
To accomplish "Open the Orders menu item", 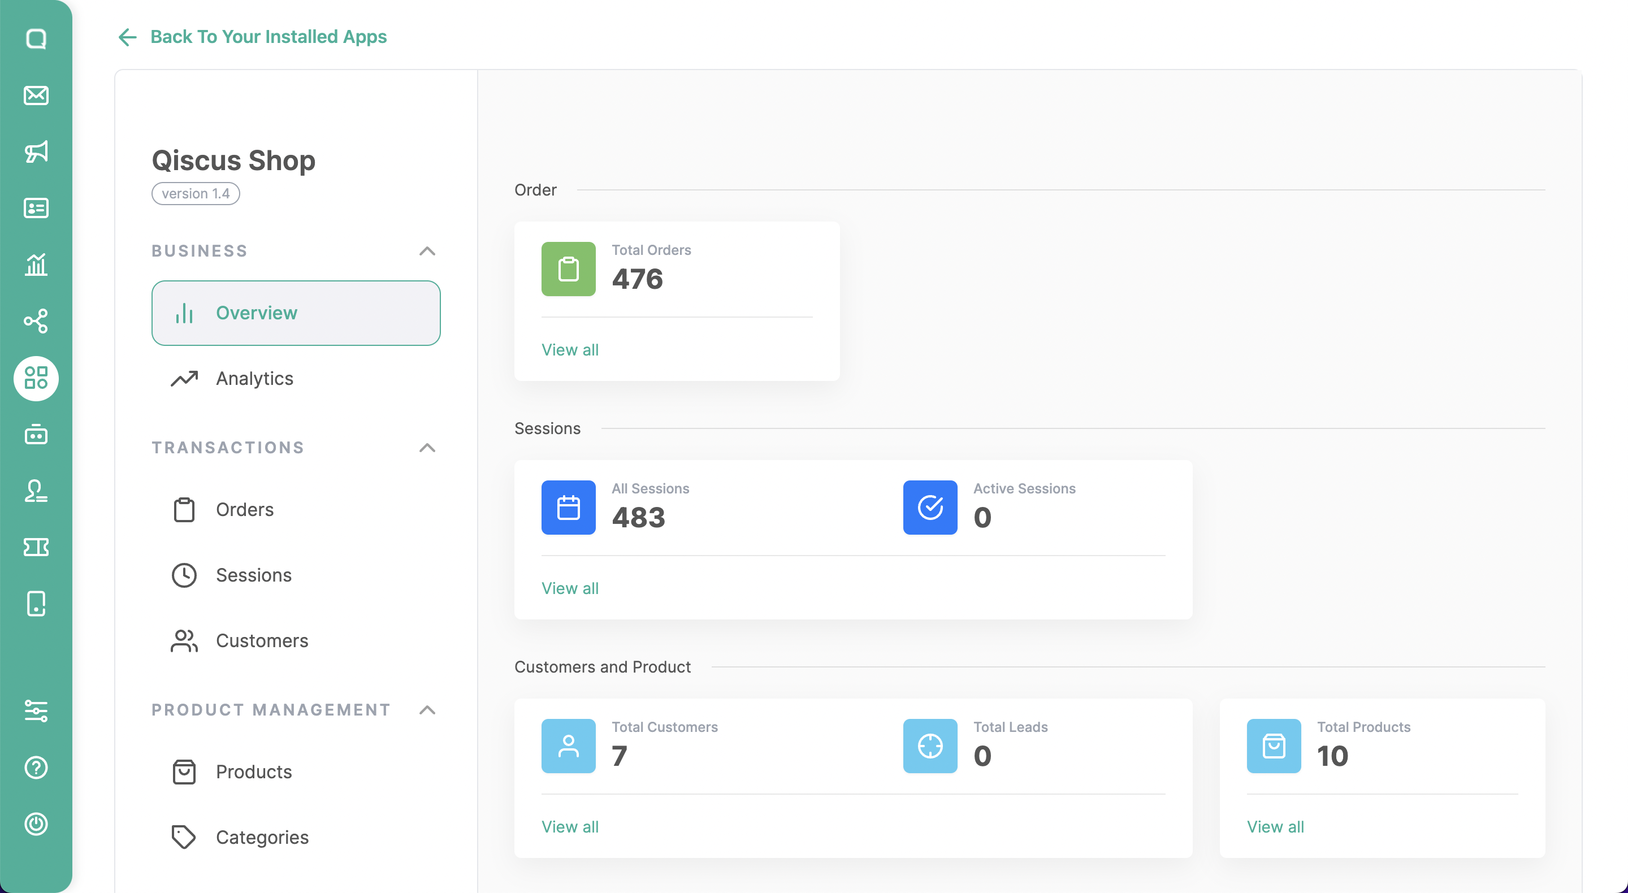I will coord(245,509).
